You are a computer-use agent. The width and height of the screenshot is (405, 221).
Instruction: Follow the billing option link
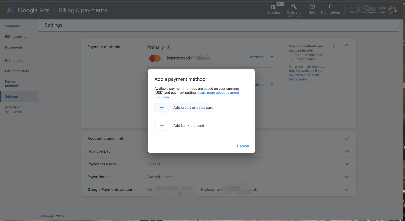pos(299,79)
